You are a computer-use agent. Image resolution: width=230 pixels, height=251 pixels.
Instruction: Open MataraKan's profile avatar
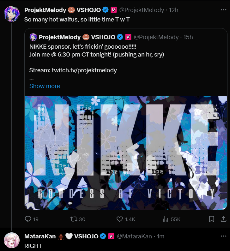12,240
